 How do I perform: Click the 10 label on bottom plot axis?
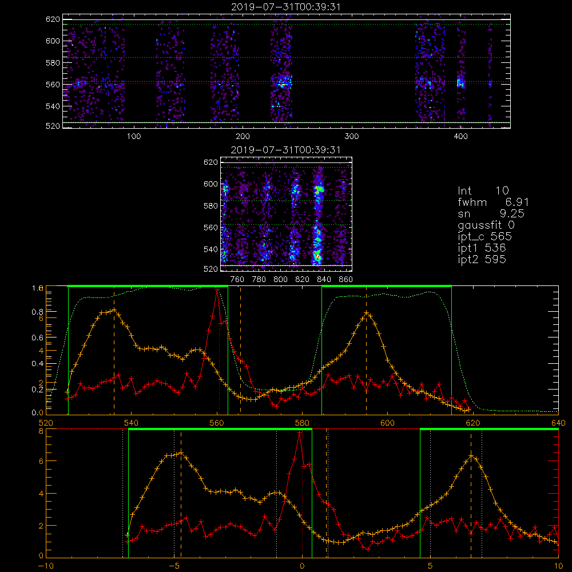[x=558, y=566]
